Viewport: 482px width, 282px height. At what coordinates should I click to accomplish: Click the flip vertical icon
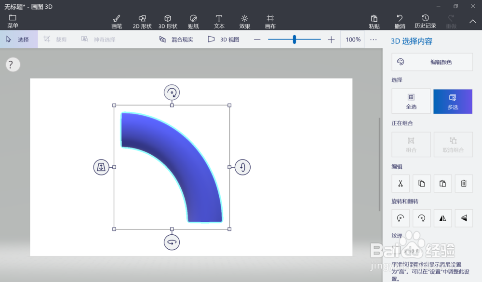[464, 218]
